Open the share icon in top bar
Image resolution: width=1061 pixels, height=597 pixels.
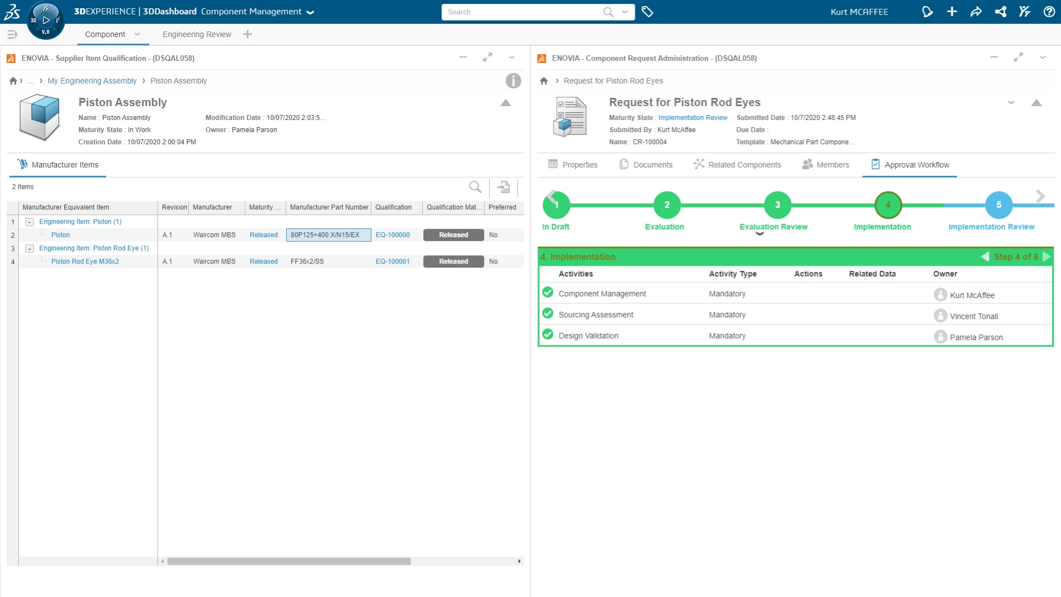pyautogui.click(x=1000, y=12)
